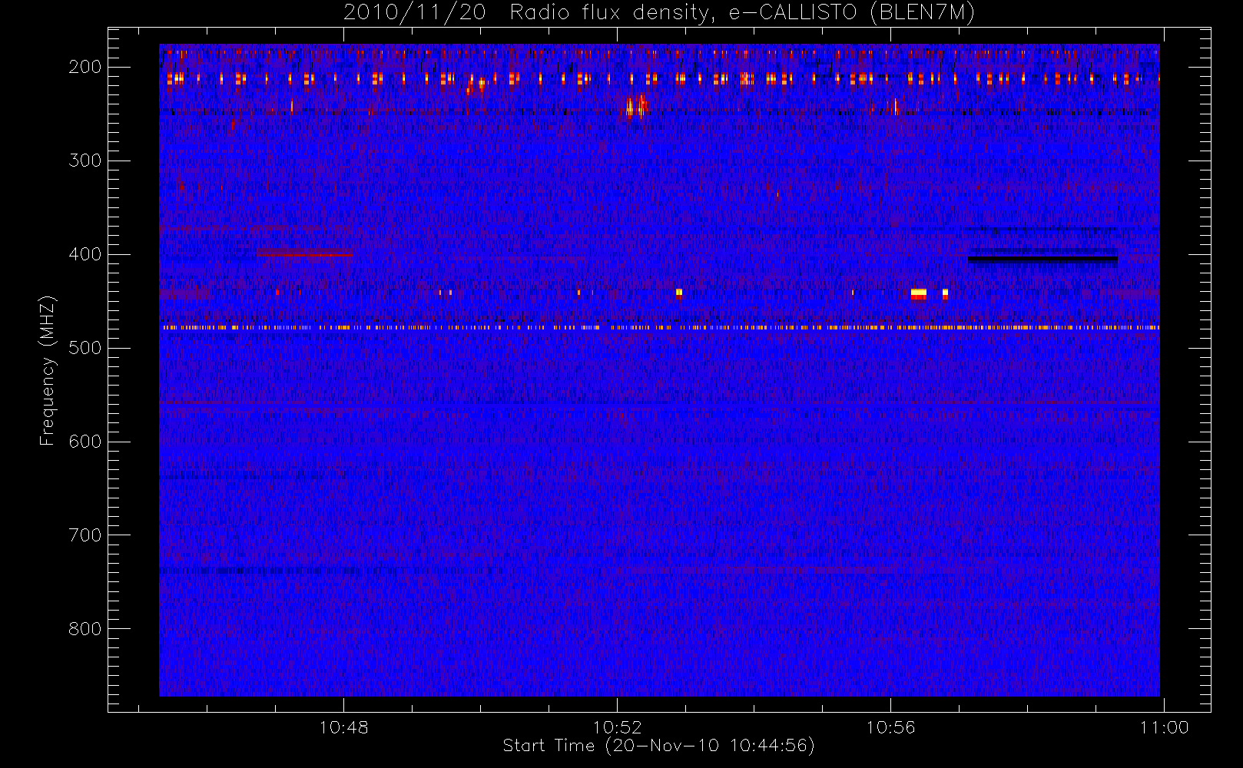Click the y-axis label "Frequency (MHZ)"
The image size is (1243, 768).
48,370
